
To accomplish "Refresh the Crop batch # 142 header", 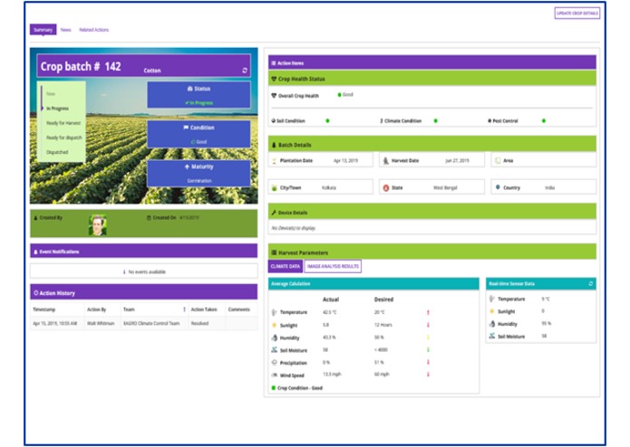I will pos(245,71).
